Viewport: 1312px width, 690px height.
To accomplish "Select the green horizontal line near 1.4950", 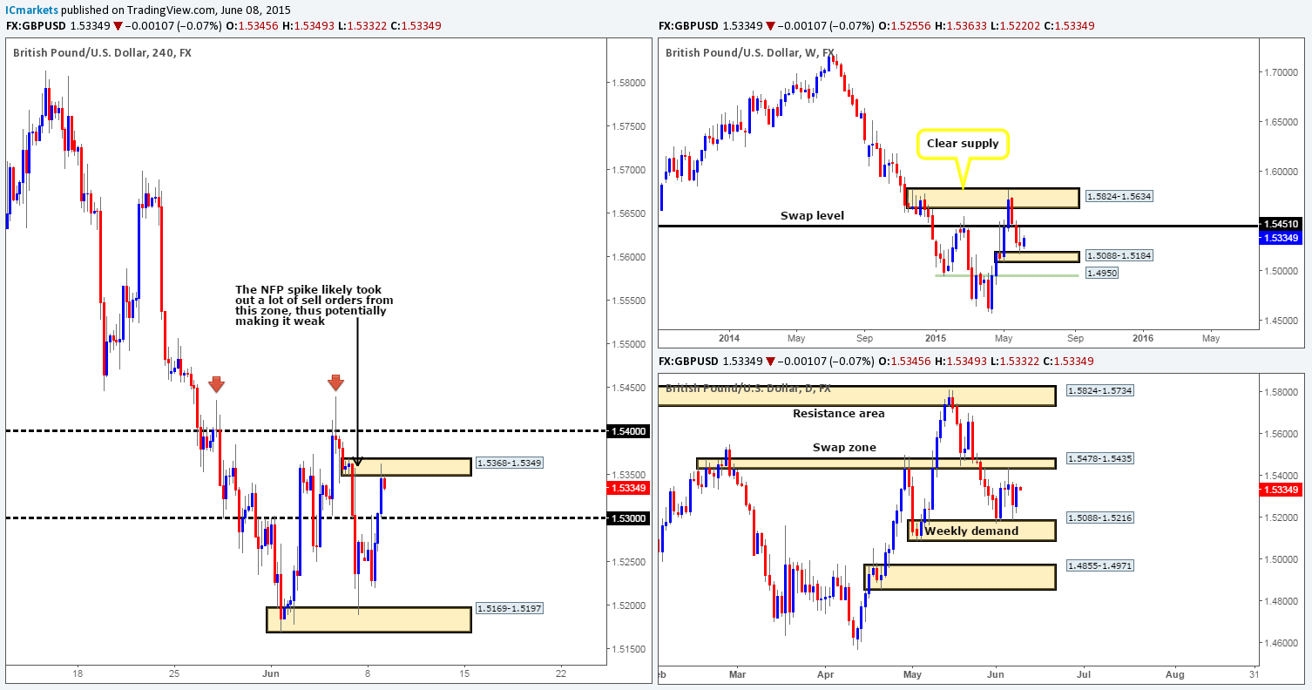I will tap(1007, 275).
